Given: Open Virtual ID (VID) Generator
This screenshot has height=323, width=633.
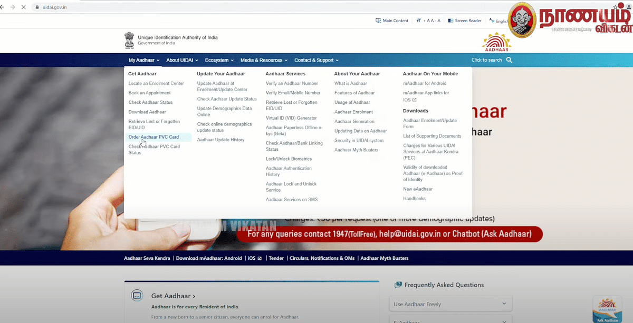Looking at the screenshot, I should pos(291,118).
